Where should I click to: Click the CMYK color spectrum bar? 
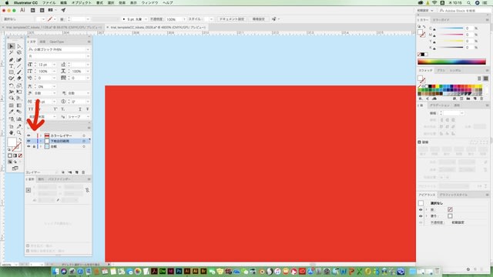tap(451, 62)
